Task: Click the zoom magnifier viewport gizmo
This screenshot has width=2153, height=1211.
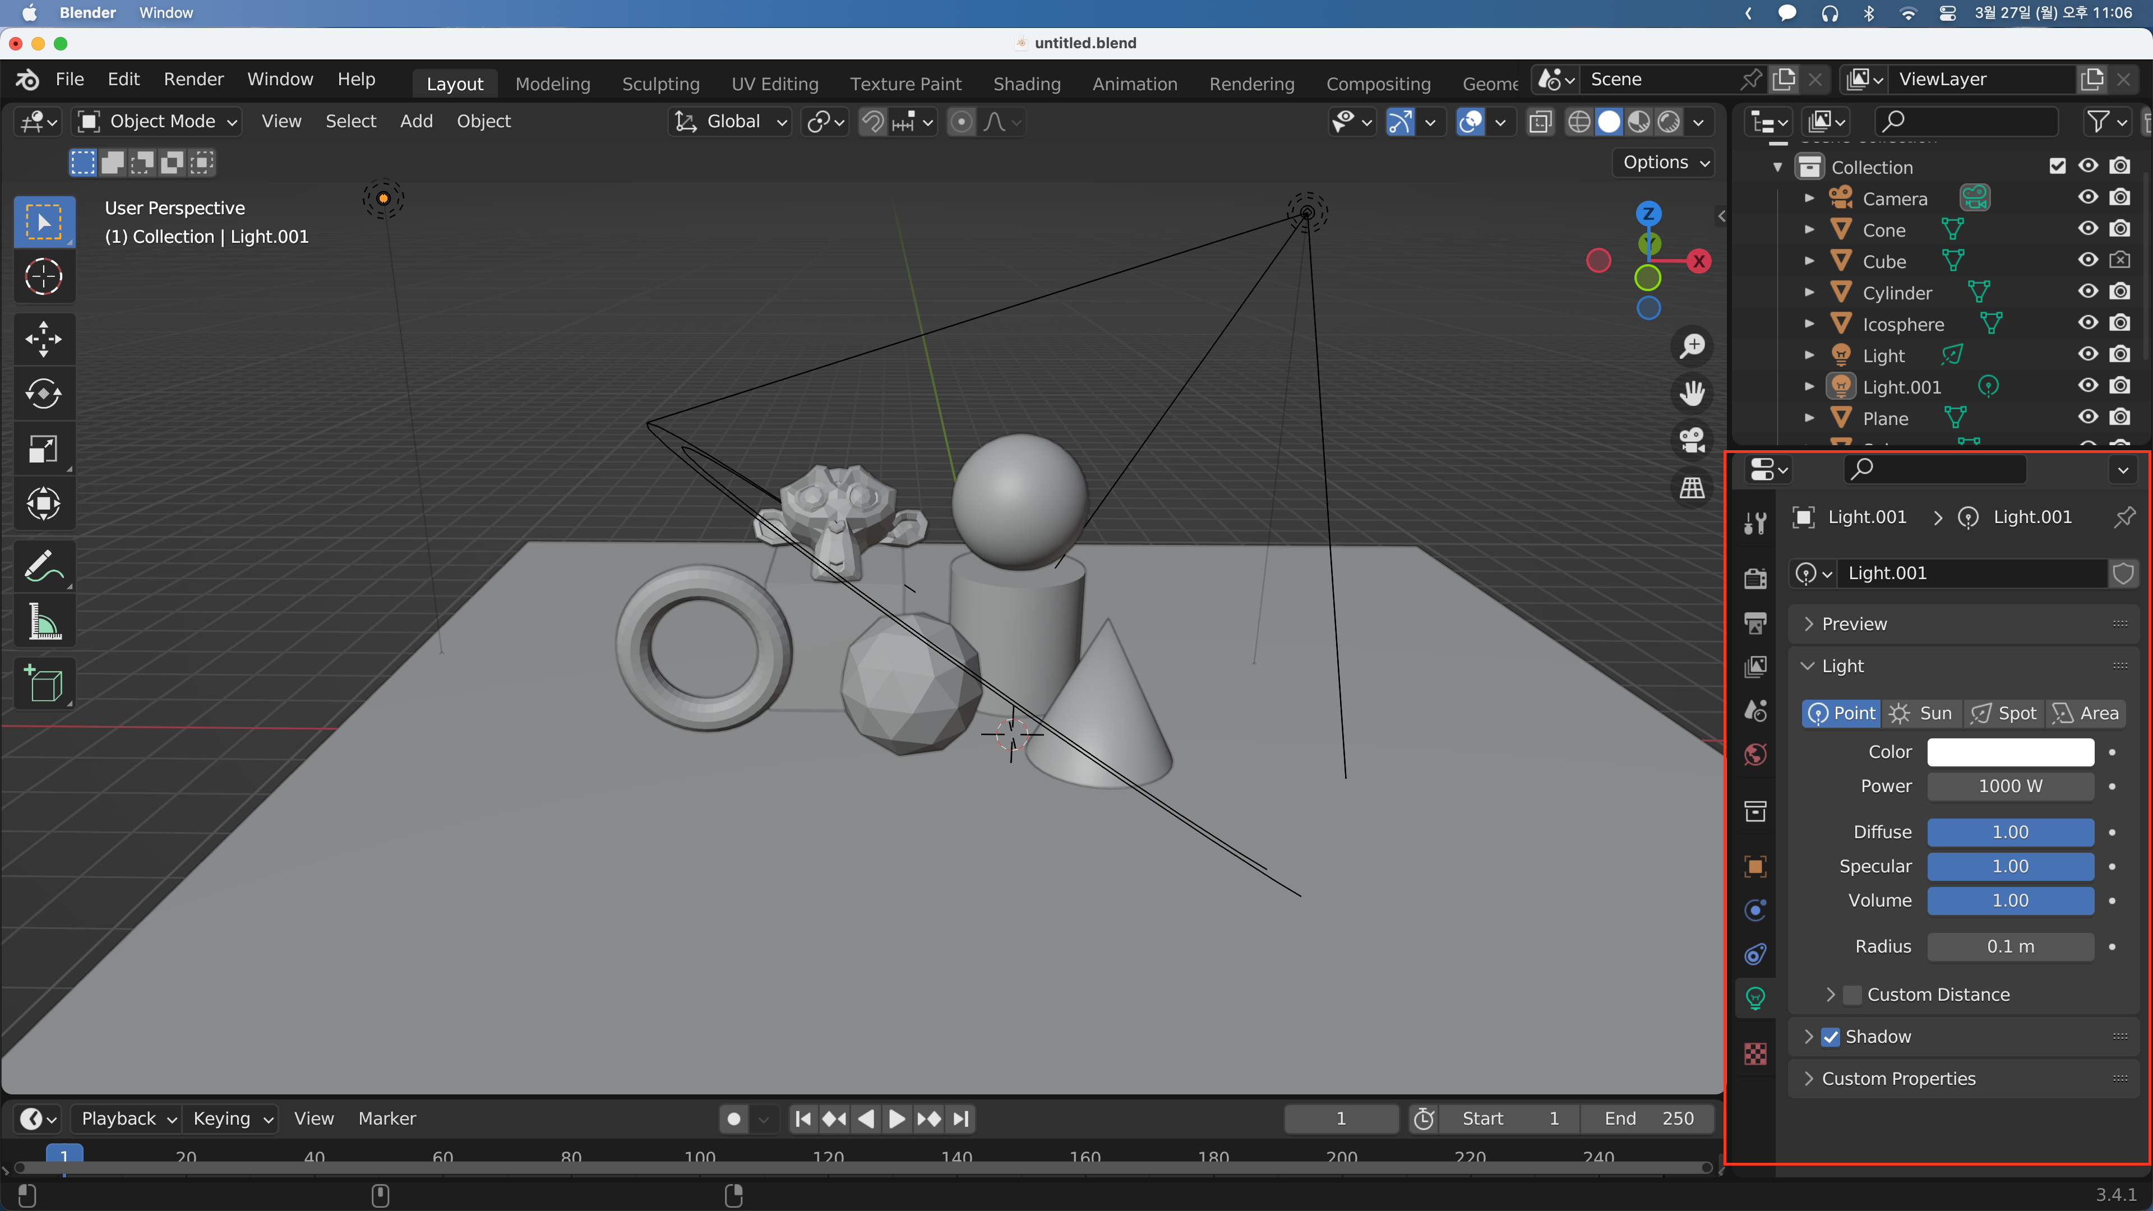Action: click(x=1693, y=345)
